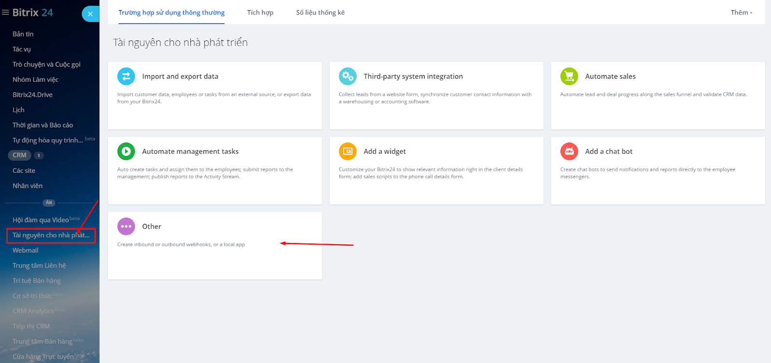This screenshot has height=363, width=771.
Task: Switch to the Trường hợp sử dụng thông thường tab
Action: click(x=172, y=13)
